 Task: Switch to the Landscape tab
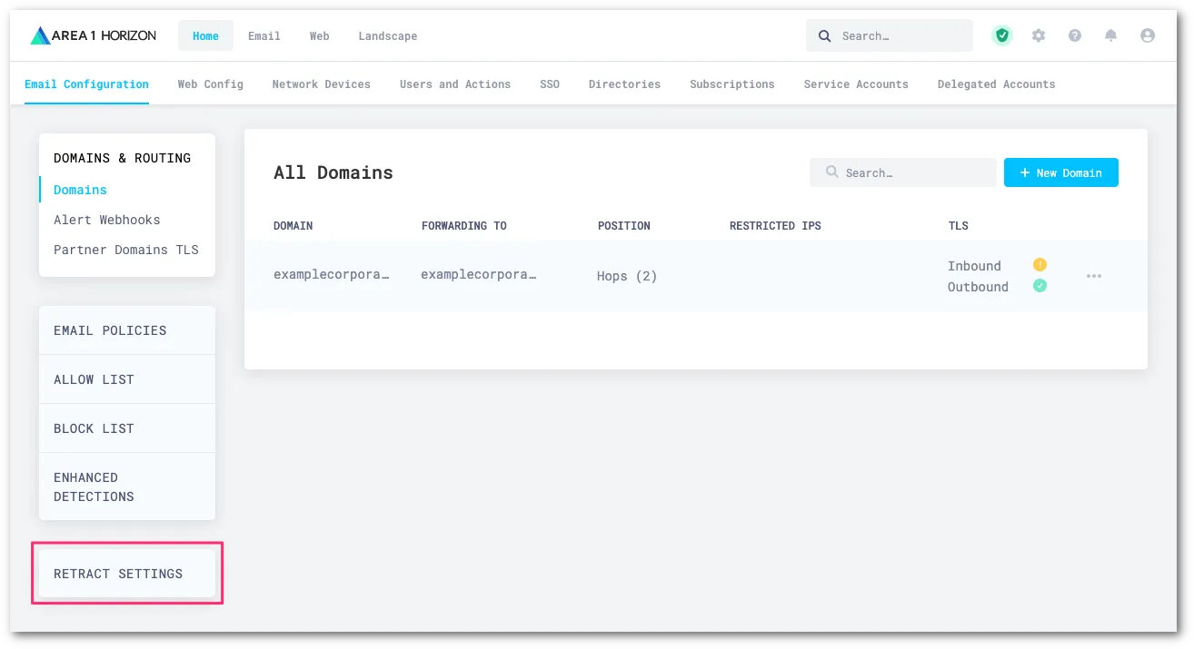(387, 36)
